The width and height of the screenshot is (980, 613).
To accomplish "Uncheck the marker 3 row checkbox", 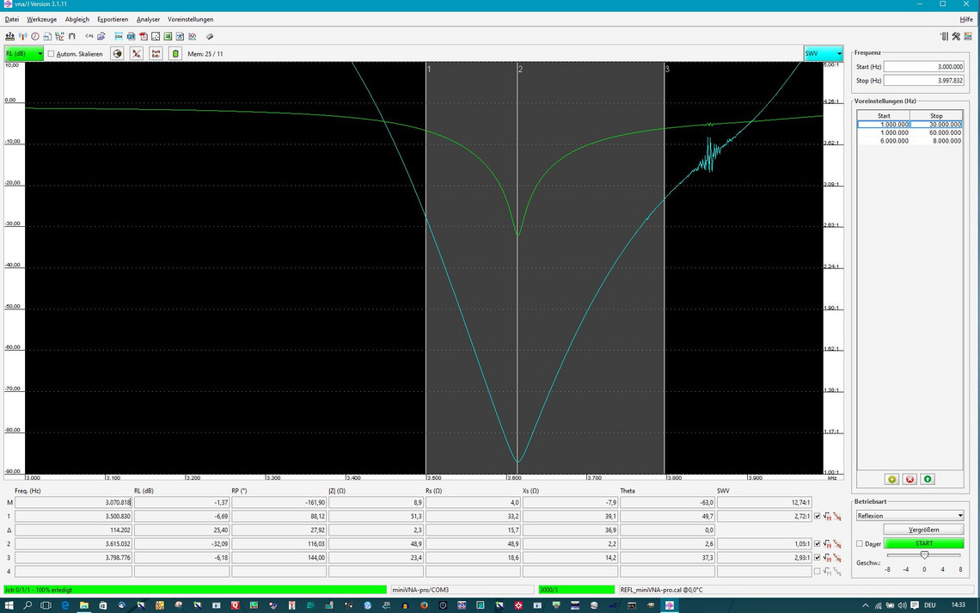I will 817,557.
